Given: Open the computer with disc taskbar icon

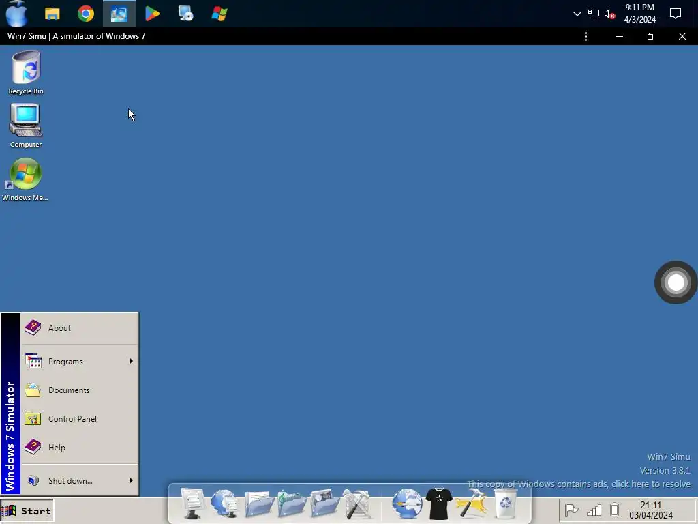Looking at the screenshot, I should [185, 14].
